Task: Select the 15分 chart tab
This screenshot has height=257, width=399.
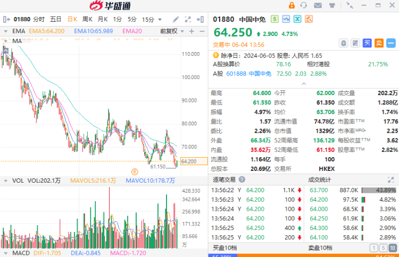Action: (148, 19)
